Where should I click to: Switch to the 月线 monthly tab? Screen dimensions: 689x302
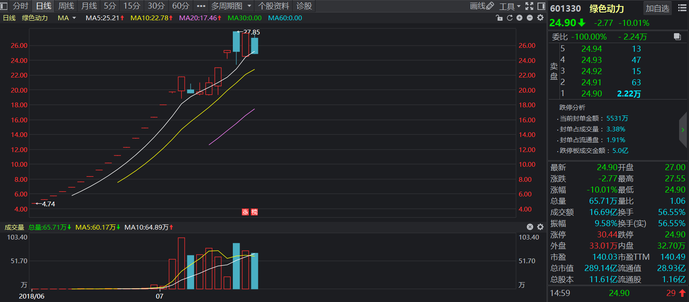point(89,6)
